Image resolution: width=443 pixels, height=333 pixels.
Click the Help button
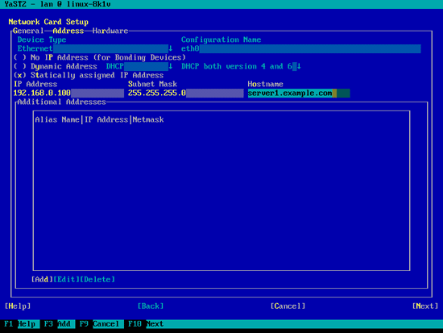(18, 306)
